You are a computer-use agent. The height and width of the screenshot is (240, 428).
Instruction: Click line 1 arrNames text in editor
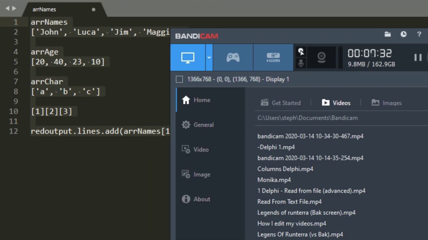[49, 22]
